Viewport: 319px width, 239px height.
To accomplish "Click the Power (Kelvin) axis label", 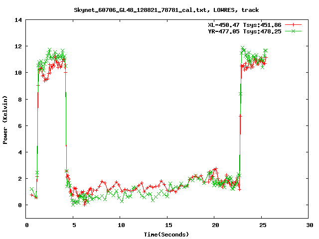I will (5, 120).
